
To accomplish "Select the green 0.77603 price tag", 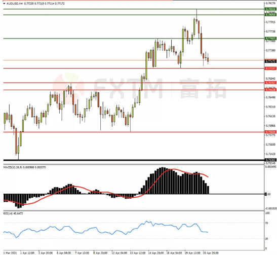I will (270, 39).
